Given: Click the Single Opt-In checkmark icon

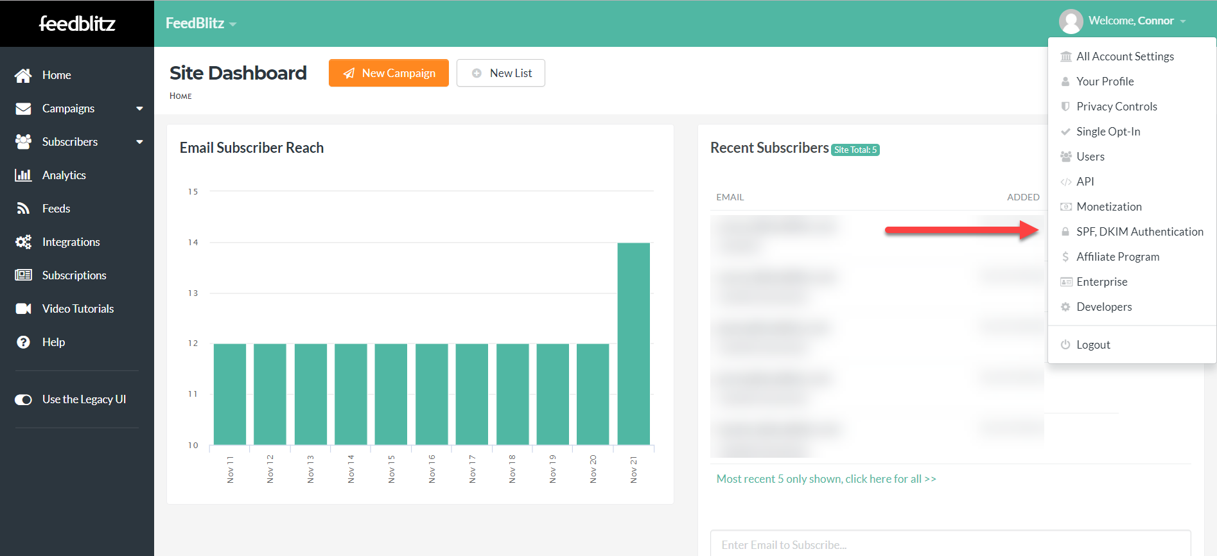Looking at the screenshot, I should [x=1065, y=132].
